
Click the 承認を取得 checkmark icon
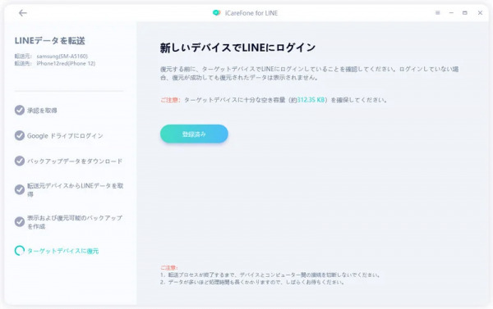point(20,110)
